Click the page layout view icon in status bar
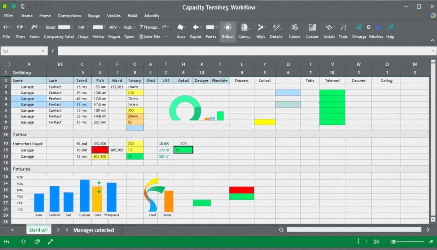The height and width of the screenshot is (250, 437). click(x=377, y=242)
